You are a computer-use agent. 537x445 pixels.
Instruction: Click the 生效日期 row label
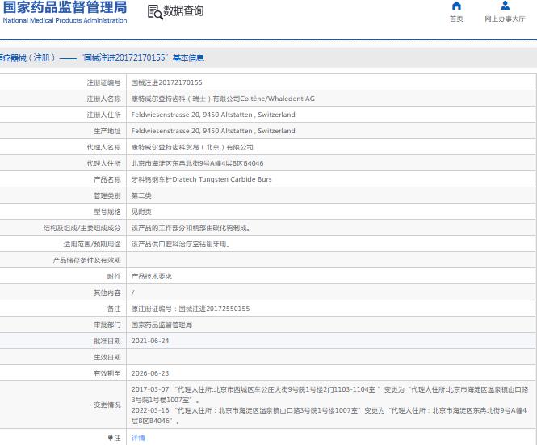(107, 357)
